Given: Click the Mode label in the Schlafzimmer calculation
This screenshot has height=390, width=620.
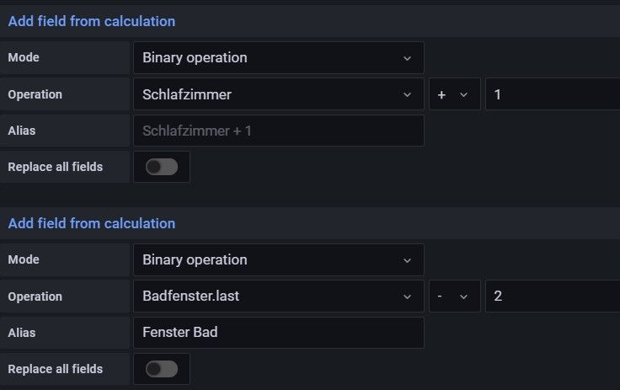Looking at the screenshot, I should (24, 58).
